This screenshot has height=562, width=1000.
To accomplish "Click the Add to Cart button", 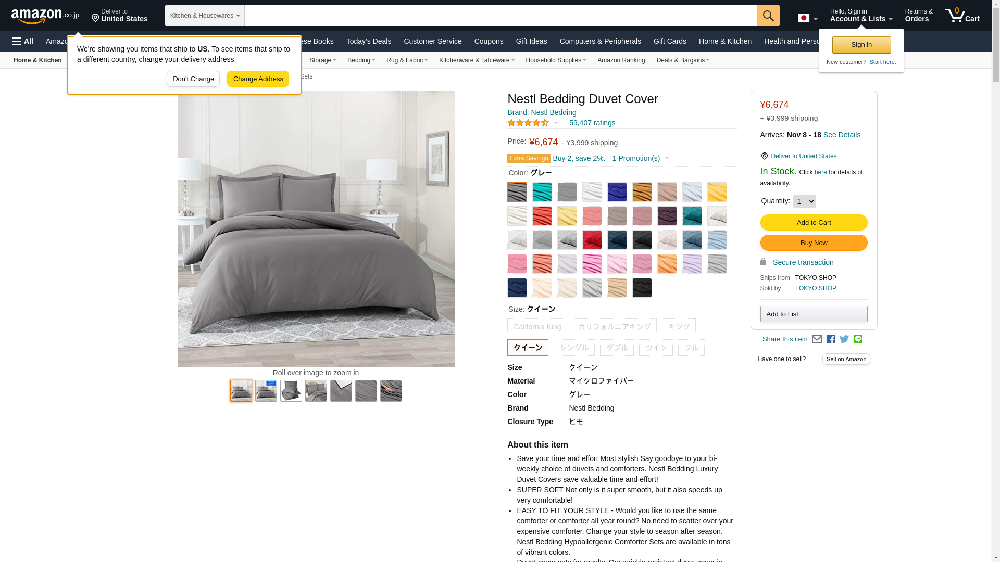I will click(x=814, y=223).
